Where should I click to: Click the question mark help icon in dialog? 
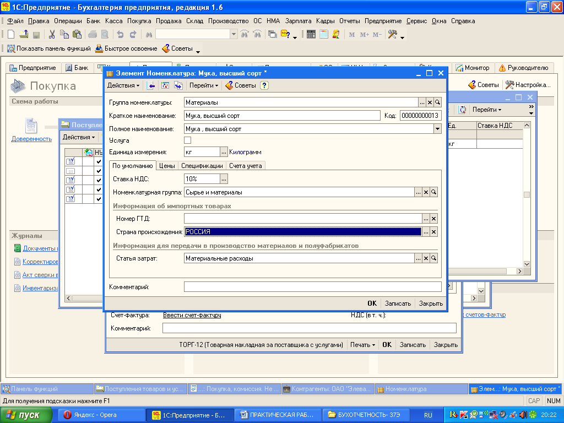(x=264, y=85)
